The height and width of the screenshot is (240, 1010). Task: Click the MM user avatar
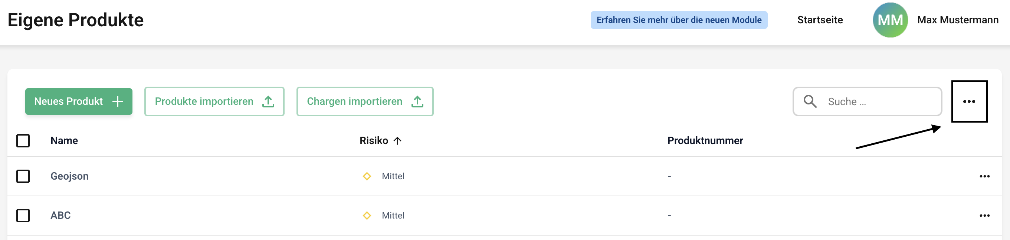[x=890, y=20]
